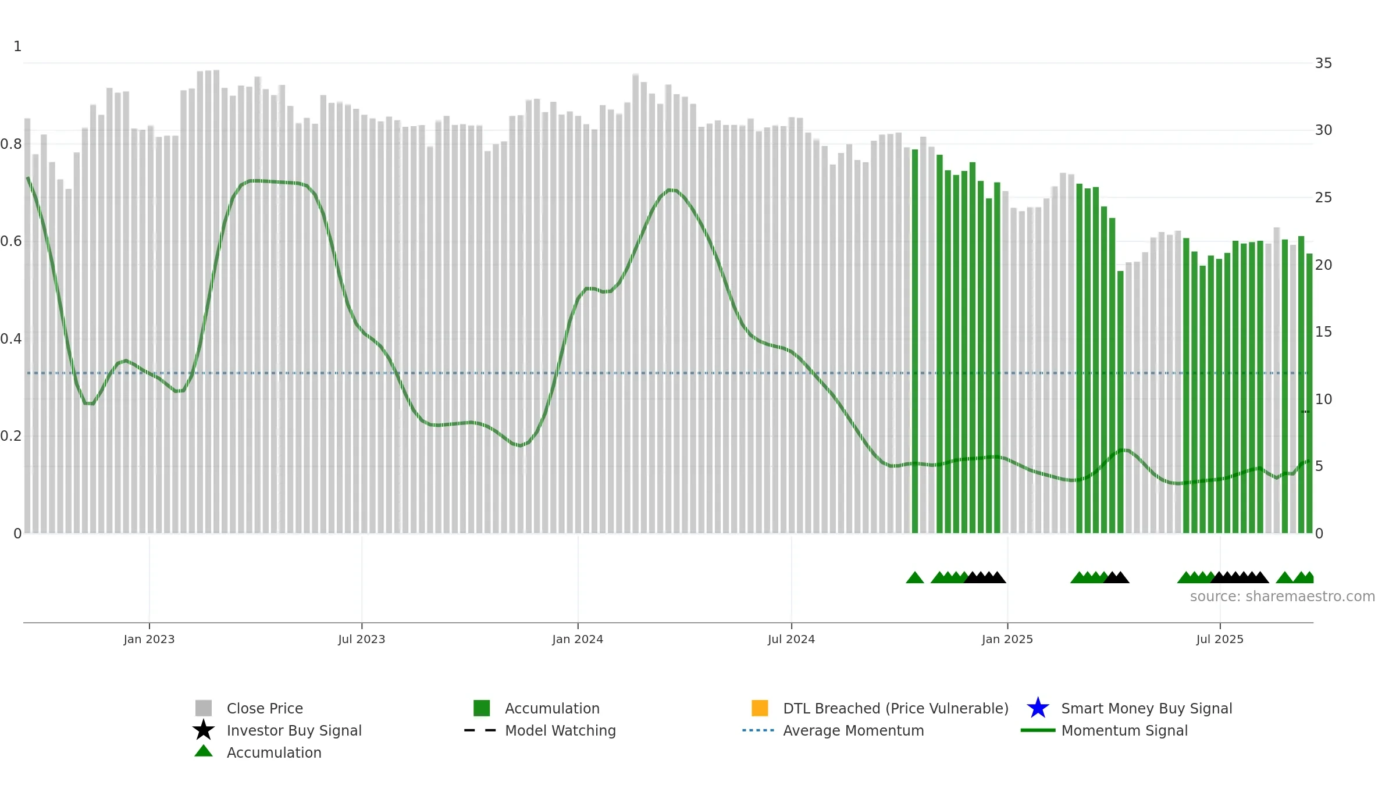Click the green Accumulation square legend swatch
Viewport: 1396px width, 785px height.
pos(482,708)
